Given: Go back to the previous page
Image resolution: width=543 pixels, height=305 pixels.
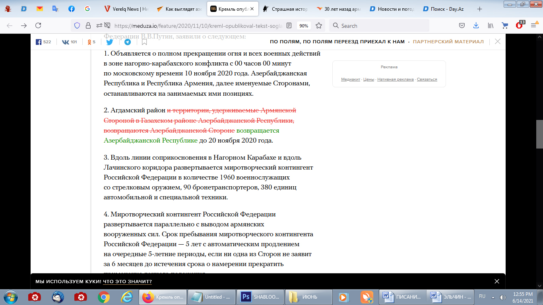Looking at the screenshot, I should point(10,25).
